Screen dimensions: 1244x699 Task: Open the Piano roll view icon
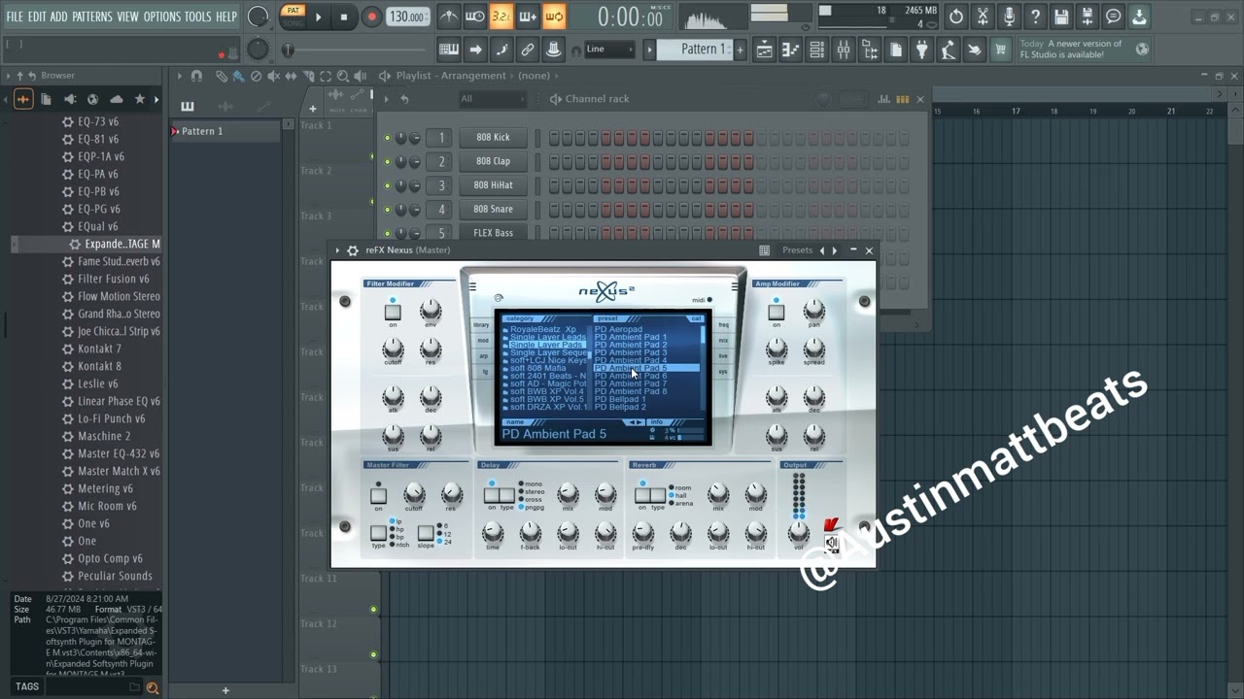tap(791, 50)
